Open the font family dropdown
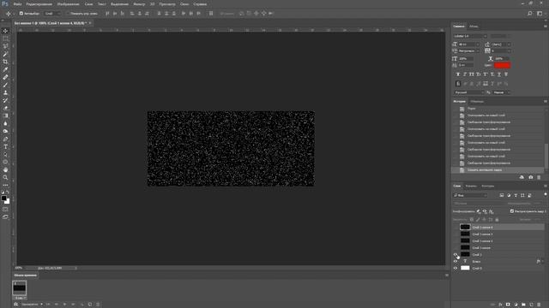The image size is (549, 308). click(470, 36)
